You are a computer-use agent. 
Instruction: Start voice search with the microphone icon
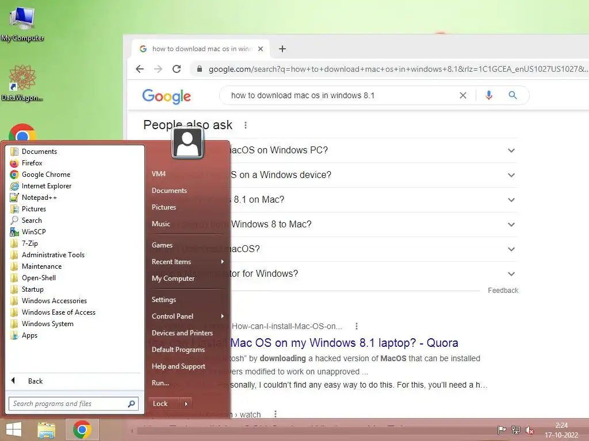point(489,95)
